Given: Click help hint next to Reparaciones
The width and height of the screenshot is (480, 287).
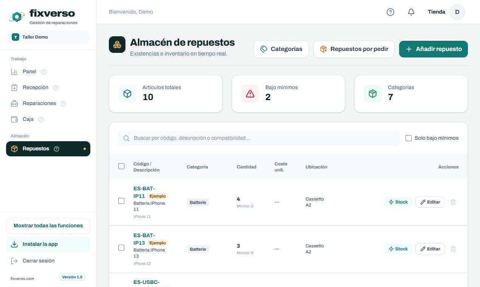Looking at the screenshot, I should (x=63, y=103).
